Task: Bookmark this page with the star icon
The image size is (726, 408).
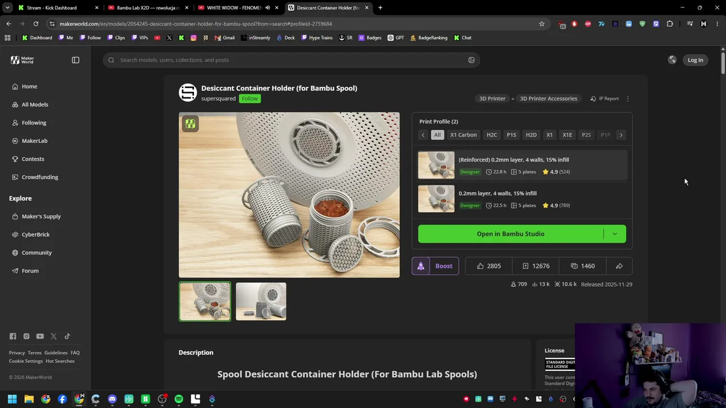Action: [542, 24]
